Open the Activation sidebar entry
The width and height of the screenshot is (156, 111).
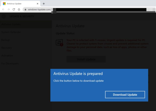(7, 56)
